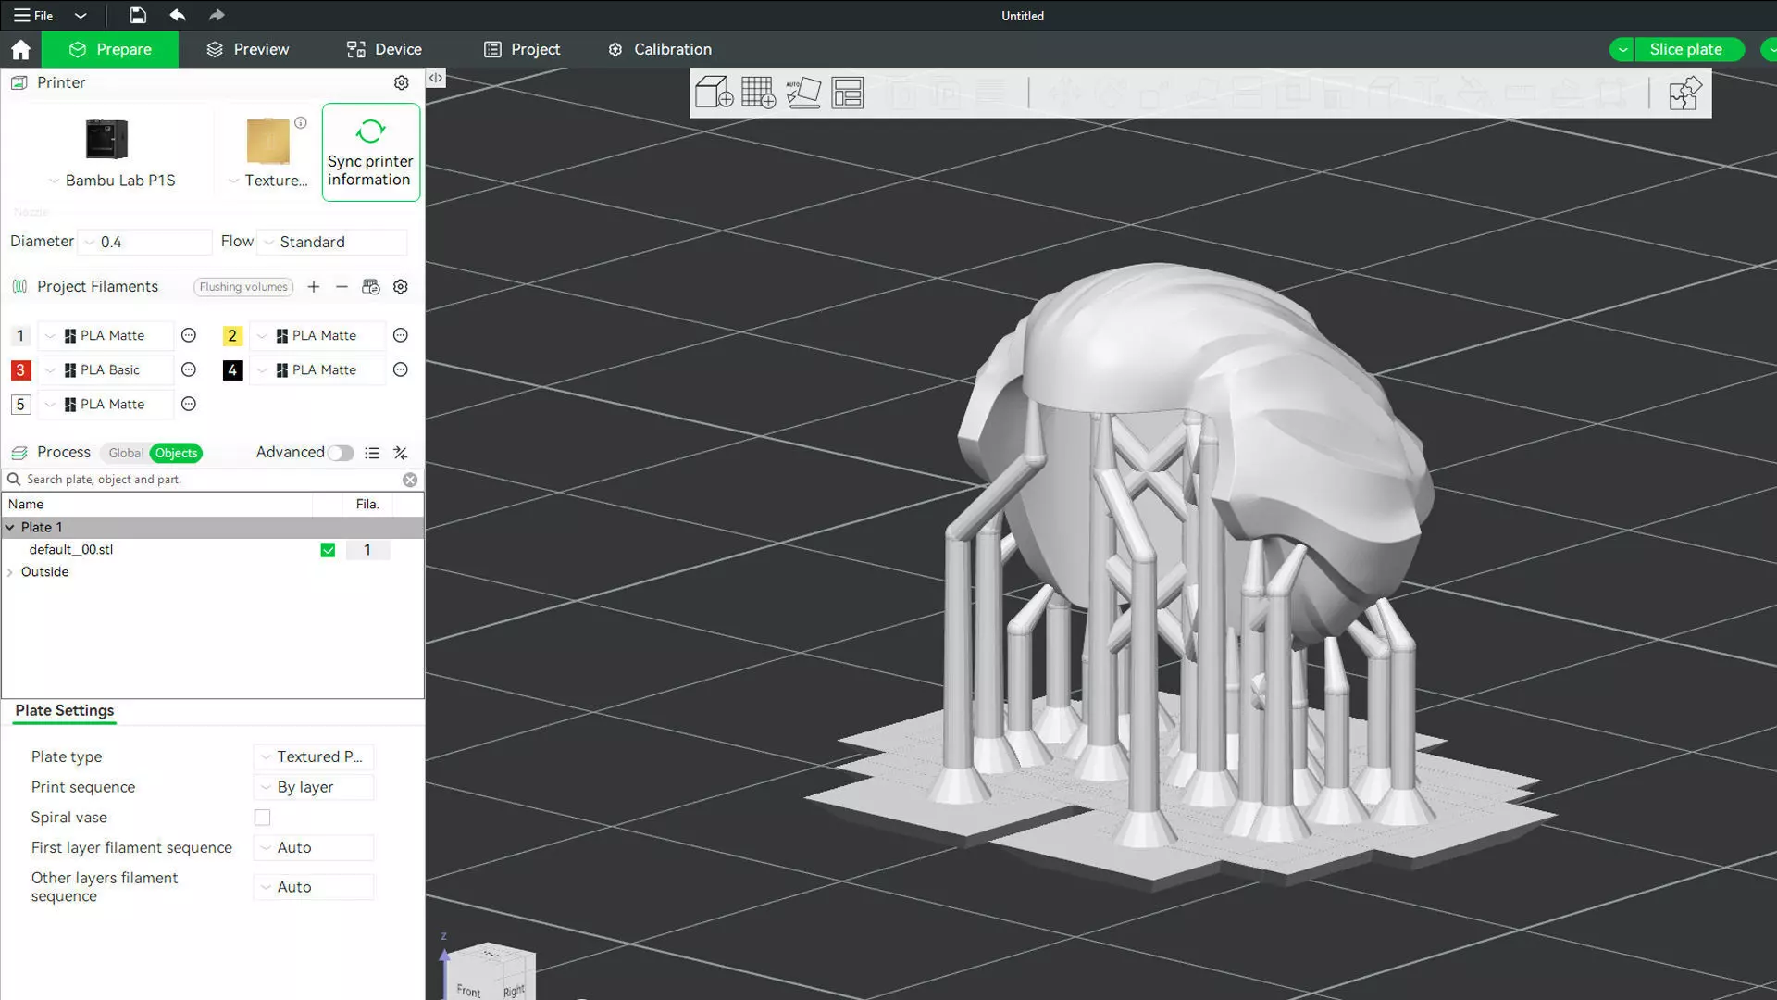Screen dimensions: 1777x1000
Task: Open printer settings gear icon
Action: [401, 83]
